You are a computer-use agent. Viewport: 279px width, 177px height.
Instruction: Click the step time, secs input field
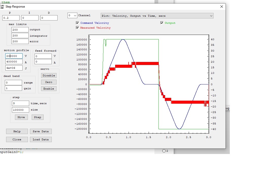20,103
